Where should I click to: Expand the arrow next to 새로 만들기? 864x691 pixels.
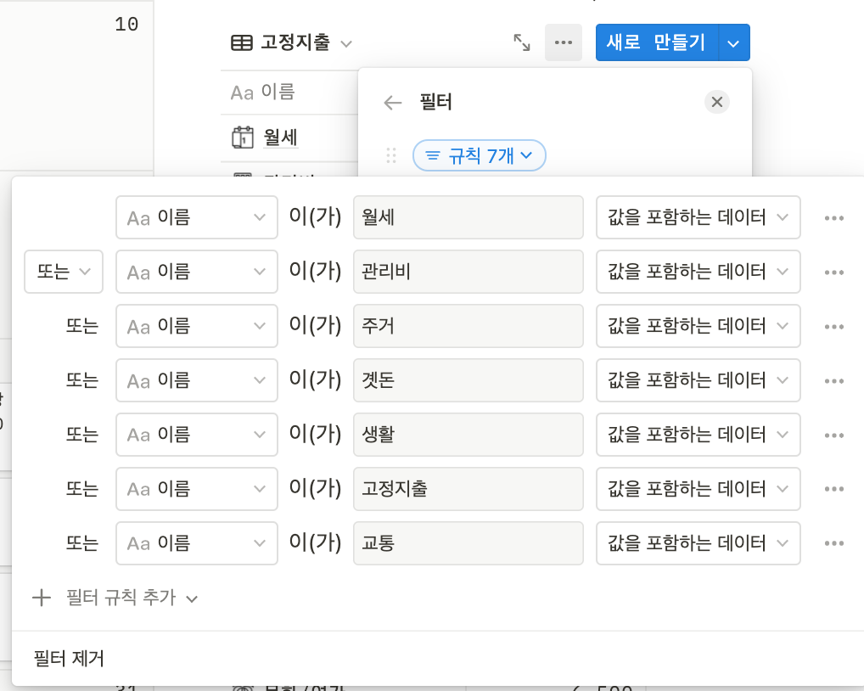click(734, 42)
